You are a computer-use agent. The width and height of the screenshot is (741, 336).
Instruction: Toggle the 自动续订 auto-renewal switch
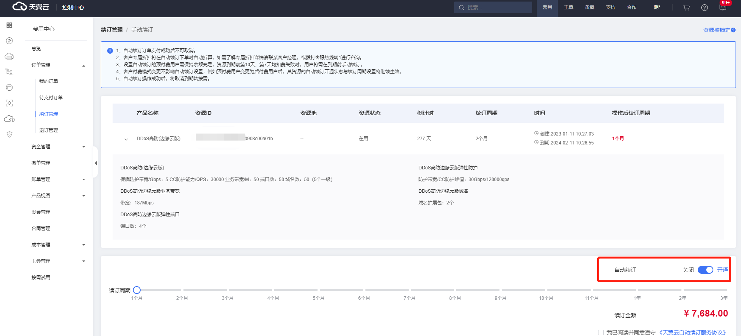(x=705, y=270)
